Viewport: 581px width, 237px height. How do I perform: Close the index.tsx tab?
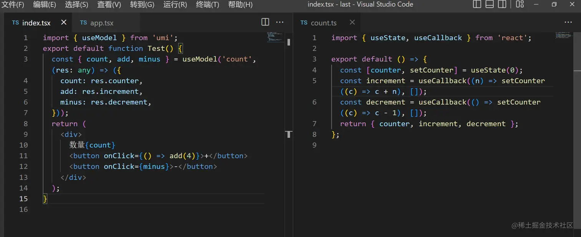tap(64, 22)
